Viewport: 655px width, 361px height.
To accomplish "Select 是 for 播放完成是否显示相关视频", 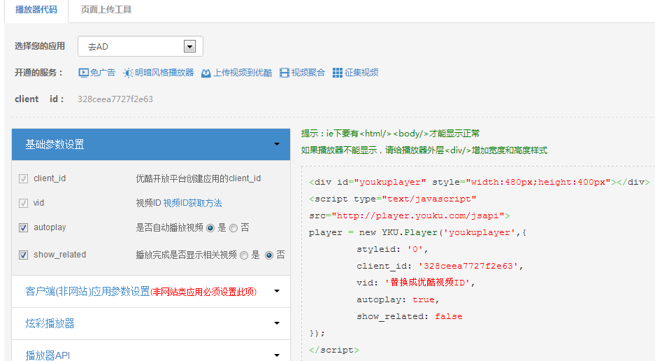I will coord(244,255).
